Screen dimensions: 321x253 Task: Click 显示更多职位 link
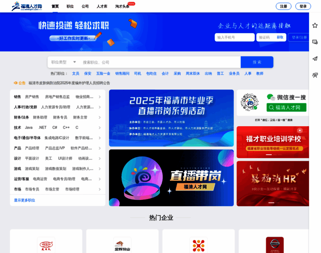(24, 200)
